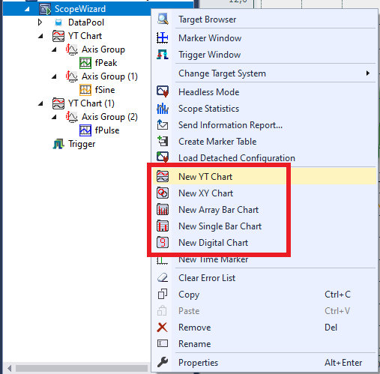Collapse the Axis Group node containing fPeak
The height and width of the screenshot is (374, 380).
[54, 49]
